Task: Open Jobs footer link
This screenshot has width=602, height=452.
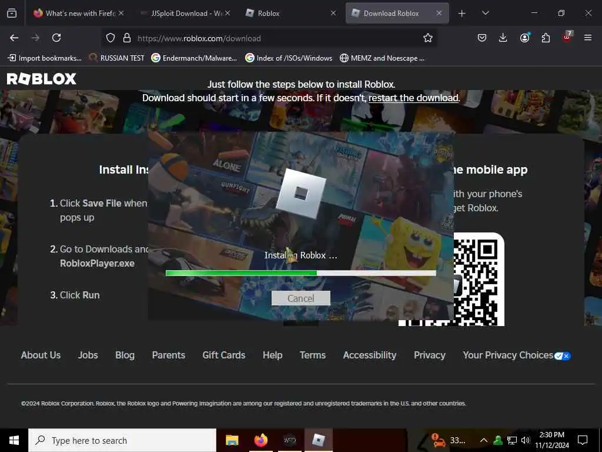Action: (88, 355)
